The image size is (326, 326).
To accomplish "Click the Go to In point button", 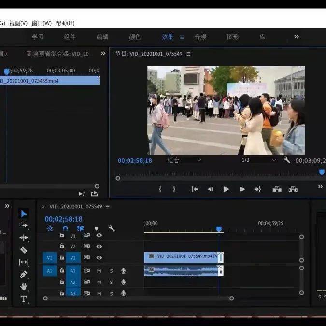I will (195, 189).
